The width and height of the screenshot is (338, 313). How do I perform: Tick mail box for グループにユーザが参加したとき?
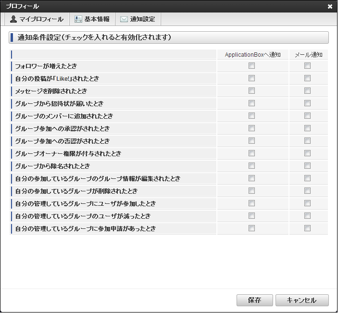tap(307, 203)
